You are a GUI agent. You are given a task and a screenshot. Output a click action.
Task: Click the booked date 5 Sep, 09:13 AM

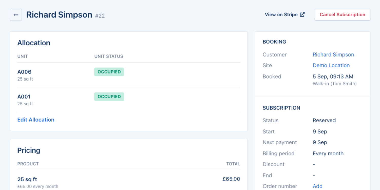point(333,77)
